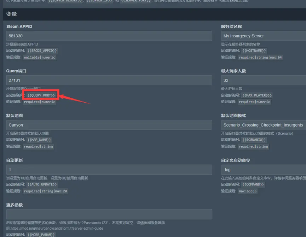The width and height of the screenshot is (306, 237).
Task: Click the 默认地图 field containing Canyon
Action: coord(109,125)
